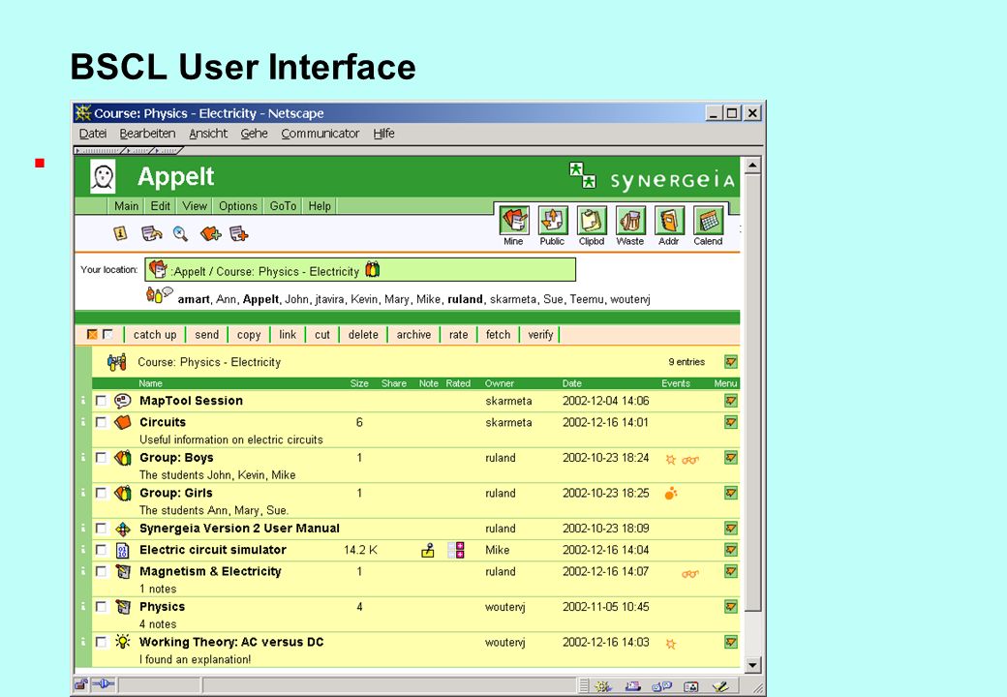
Task: Click the Netscape Navigator status bar icon
Action: (x=603, y=686)
